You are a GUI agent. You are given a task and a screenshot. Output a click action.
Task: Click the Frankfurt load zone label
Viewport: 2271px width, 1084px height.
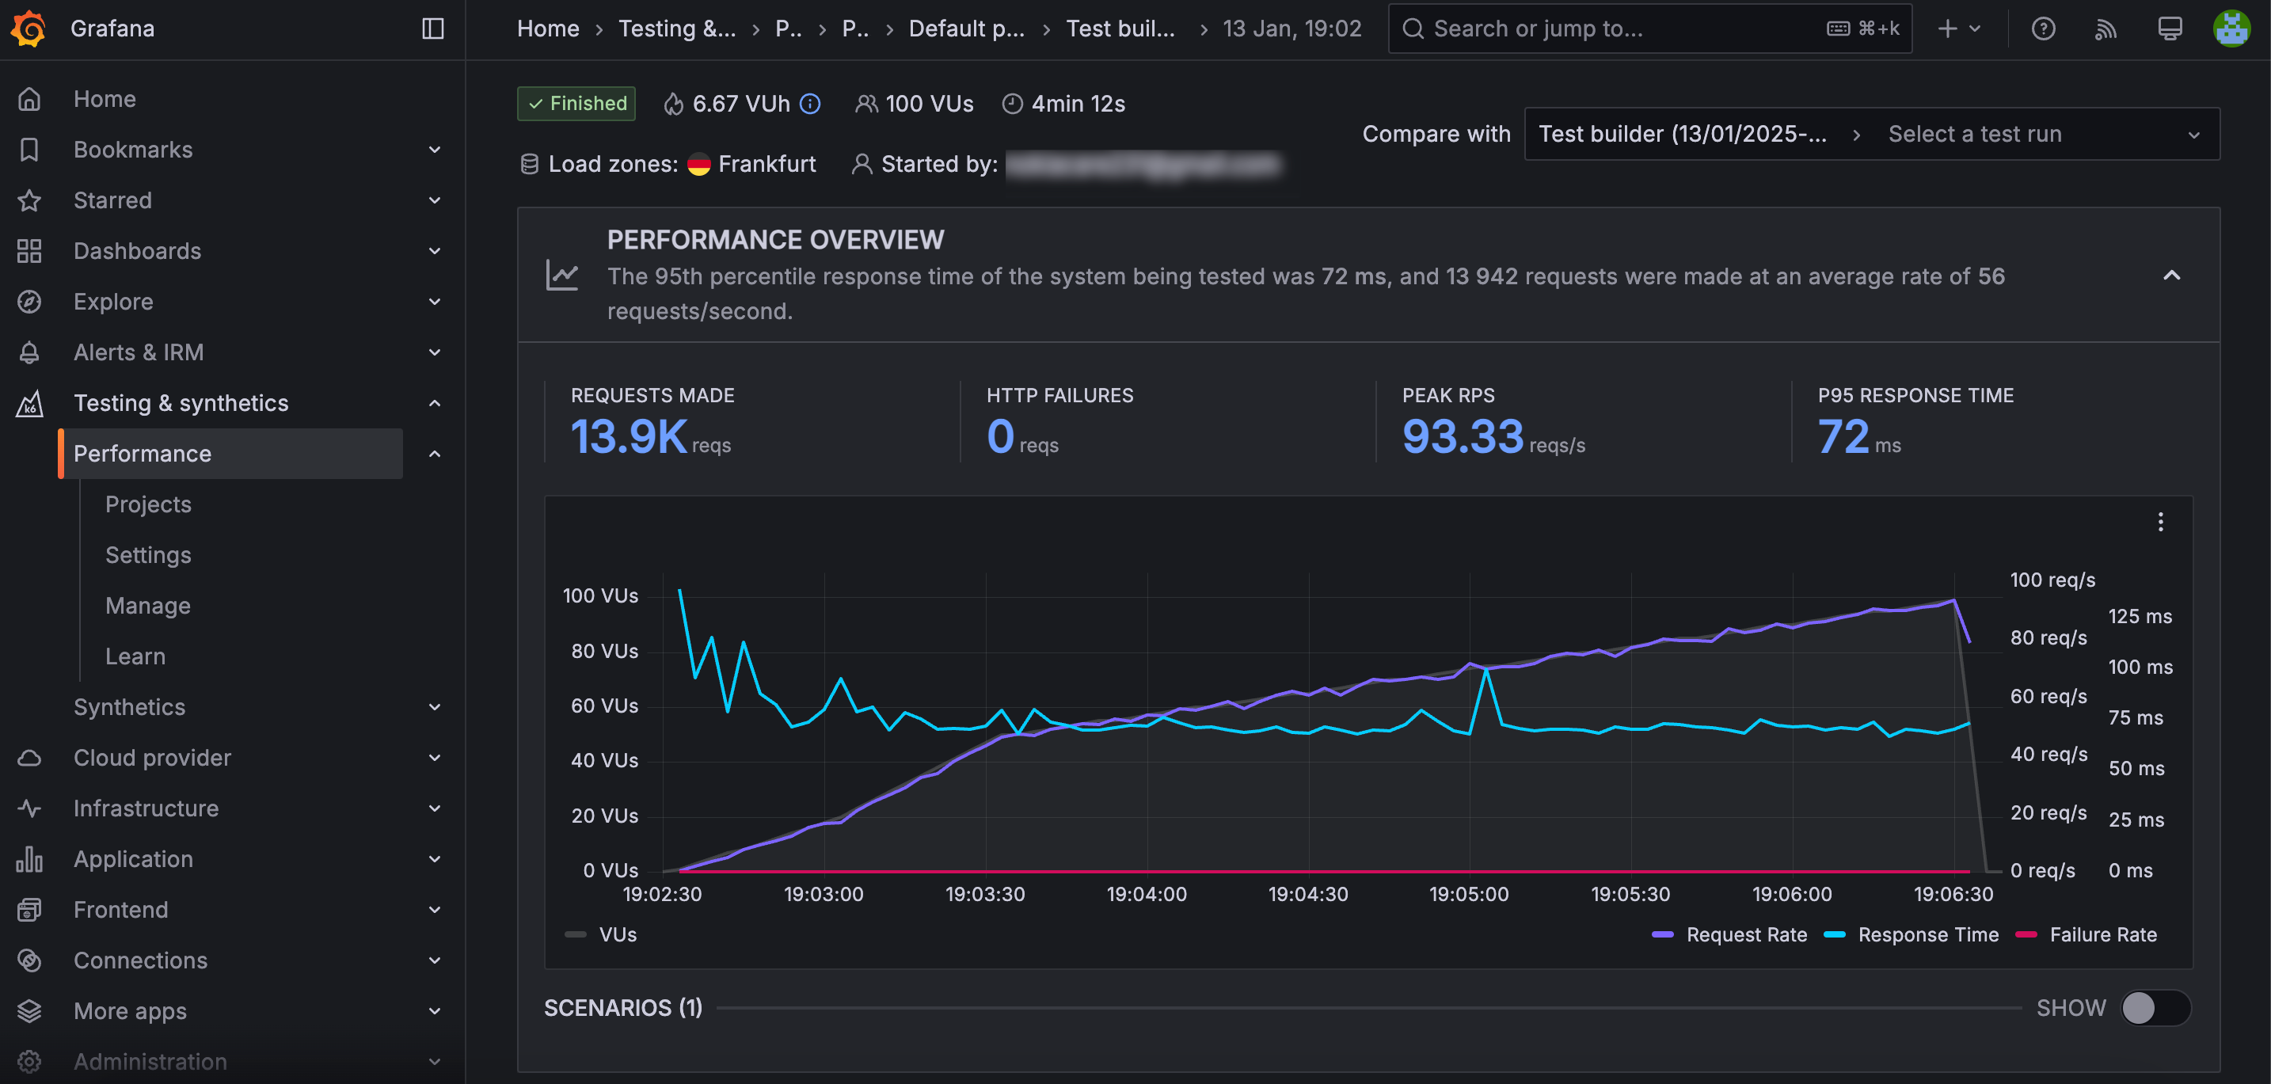pos(767,164)
